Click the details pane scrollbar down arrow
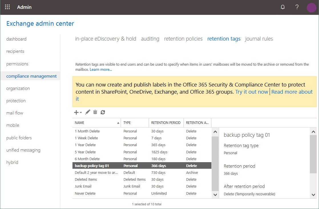 coord(313,195)
